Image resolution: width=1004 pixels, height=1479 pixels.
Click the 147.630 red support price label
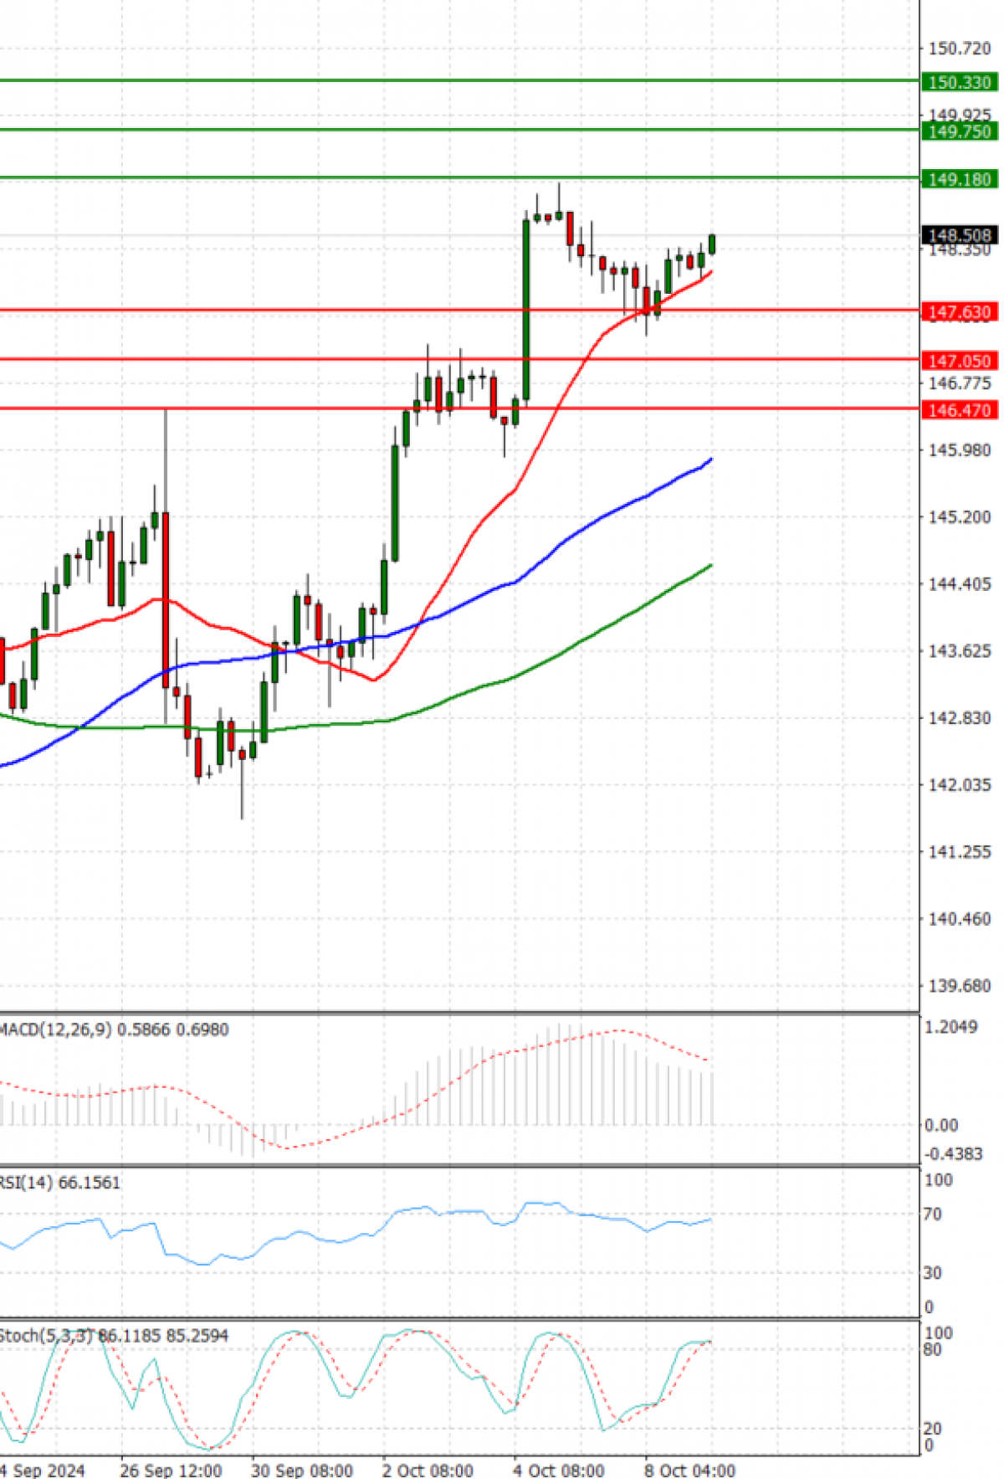[x=959, y=312]
